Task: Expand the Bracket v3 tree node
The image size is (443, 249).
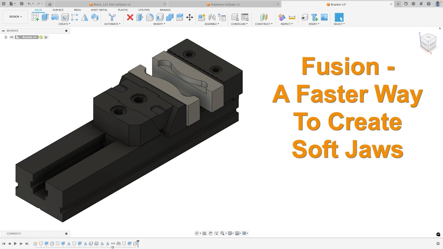Action: [x=6, y=37]
